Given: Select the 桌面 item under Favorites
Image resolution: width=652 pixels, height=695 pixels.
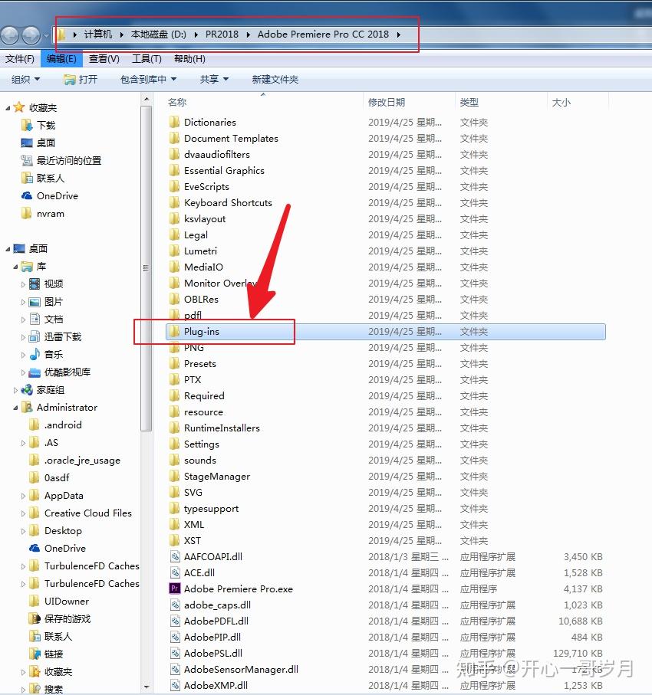Looking at the screenshot, I should [46, 143].
